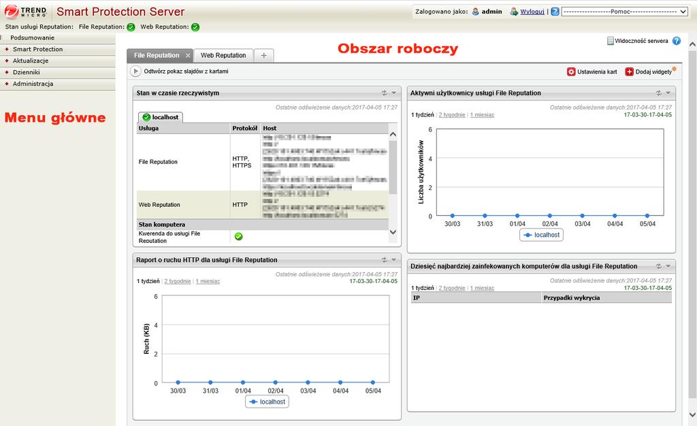Select 1 miesiąc in Aktywni użytkownicy widget

pos(482,114)
